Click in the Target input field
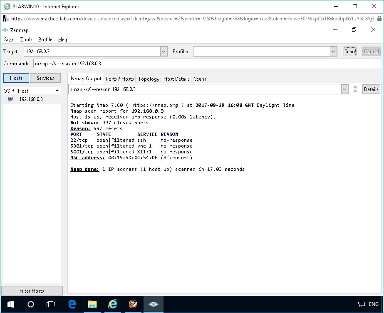Viewport: 384px width, 313px height. pos(92,52)
